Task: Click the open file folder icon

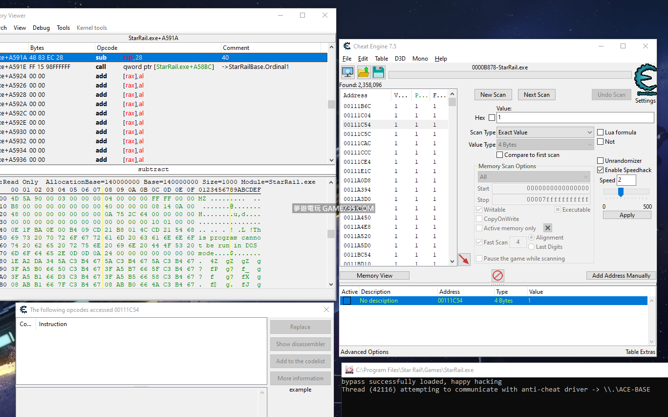Action: tap(364, 72)
